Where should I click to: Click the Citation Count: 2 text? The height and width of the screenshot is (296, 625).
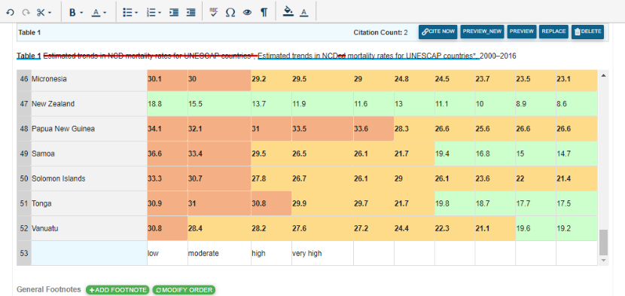pos(380,32)
